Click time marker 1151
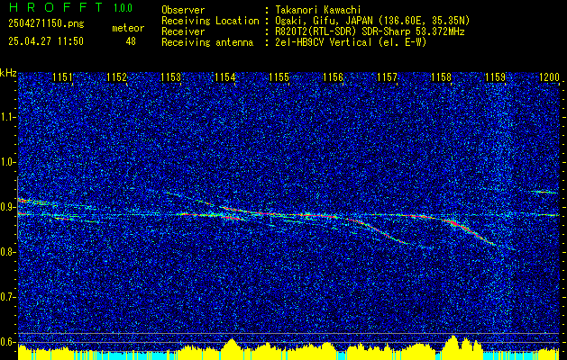 coord(62,77)
